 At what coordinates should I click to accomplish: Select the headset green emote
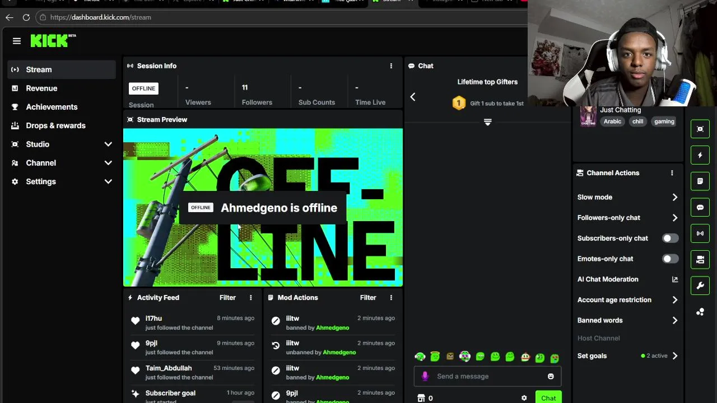(420, 357)
